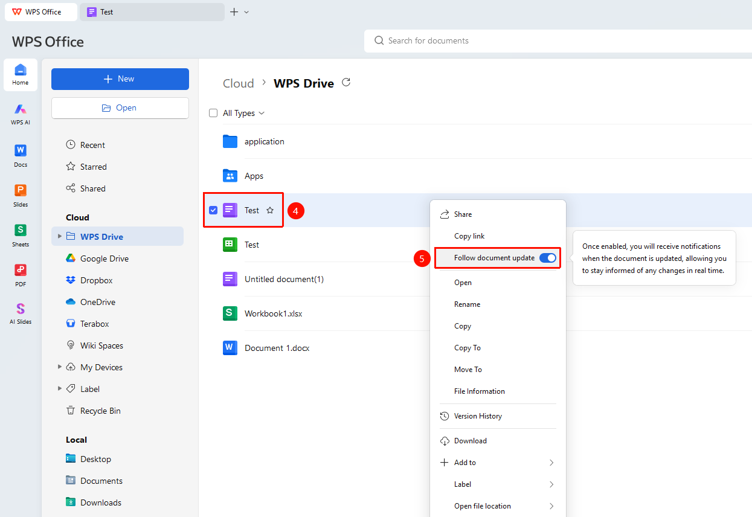The height and width of the screenshot is (517, 752).
Task: Tick the select-all checkbox beside All Types
Action: tap(213, 113)
